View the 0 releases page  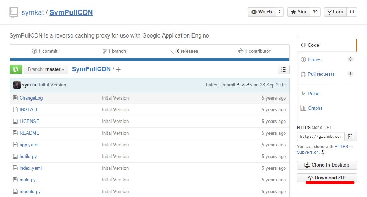pos(184,51)
